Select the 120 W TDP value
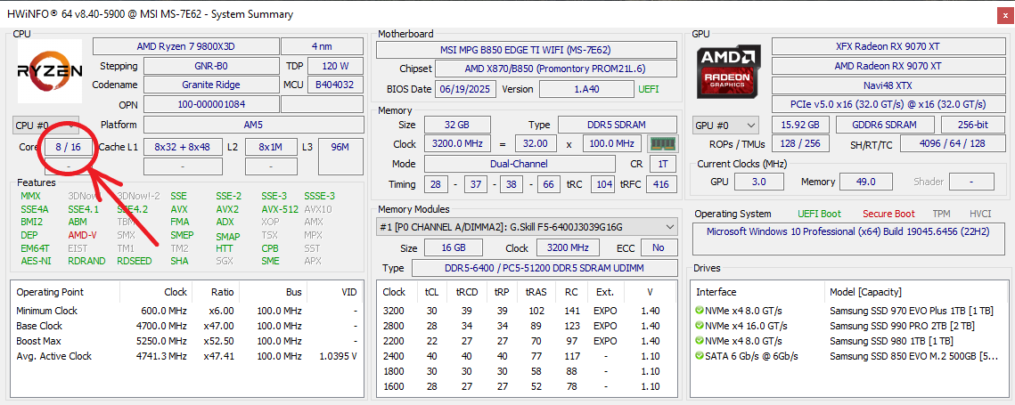The width and height of the screenshot is (1015, 405). 335,66
